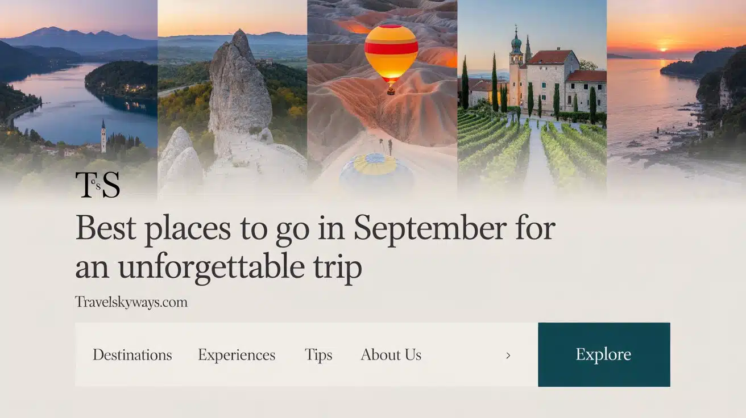Image resolution: width=746 pixels, height=418 pixels.
Task: Select the unforgettable trip text line
Action: click(219, 265)
